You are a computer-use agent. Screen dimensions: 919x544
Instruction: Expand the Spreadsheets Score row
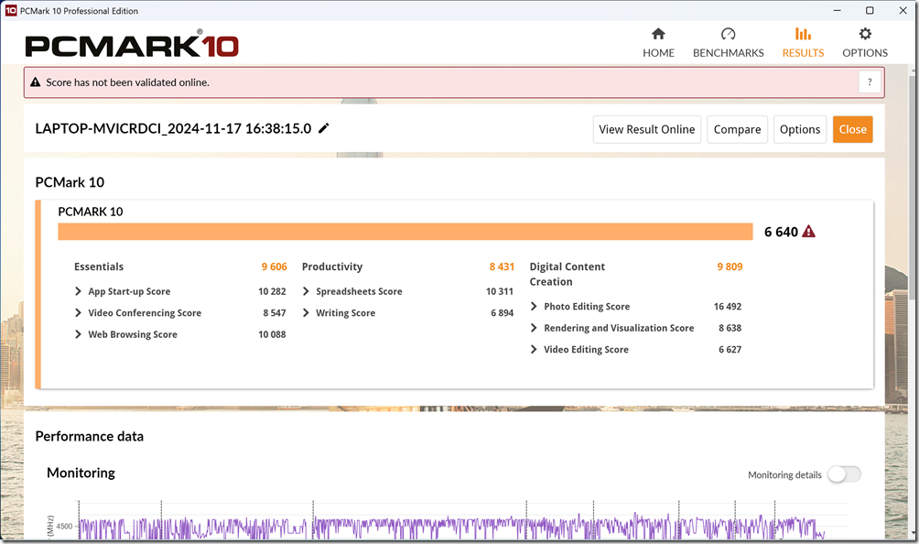coord(307,292)
